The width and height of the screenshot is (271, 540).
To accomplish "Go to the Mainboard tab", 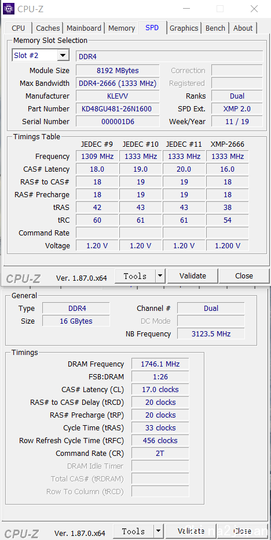I will tap(84, 28).
